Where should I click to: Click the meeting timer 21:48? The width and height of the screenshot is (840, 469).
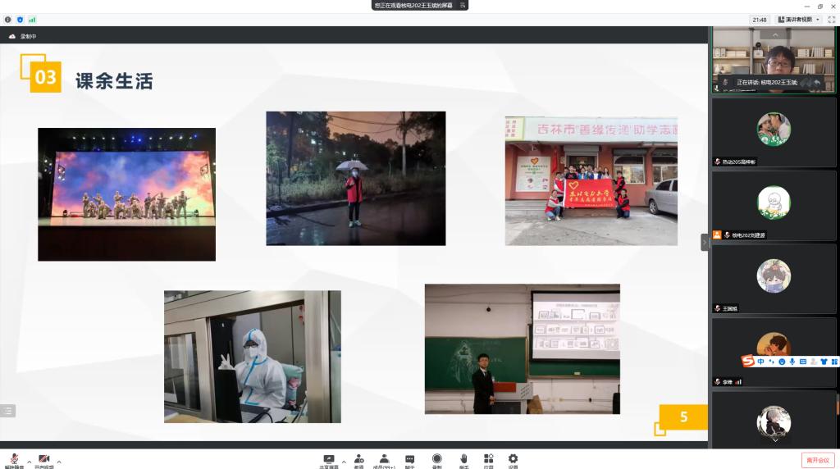click(759, 20)
